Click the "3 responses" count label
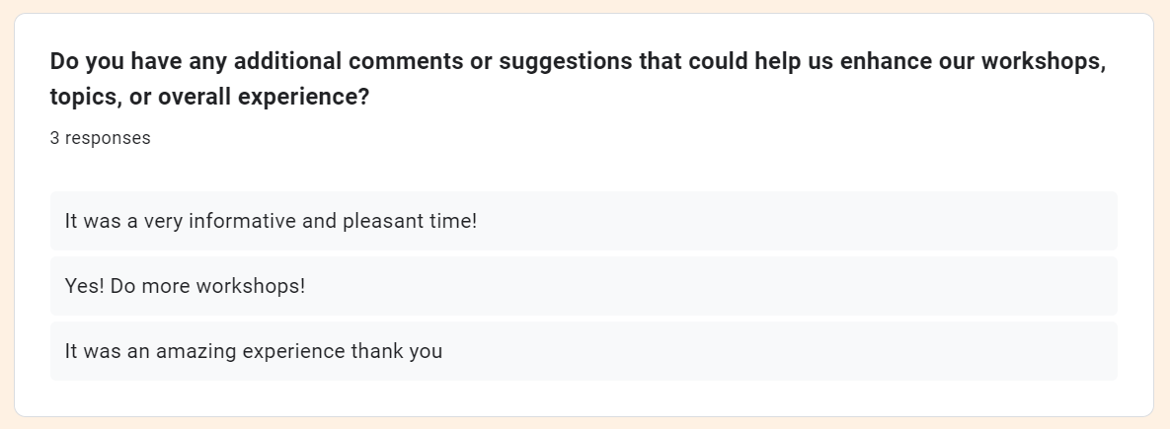1170x429 pixels. click(x=100, y=138)
